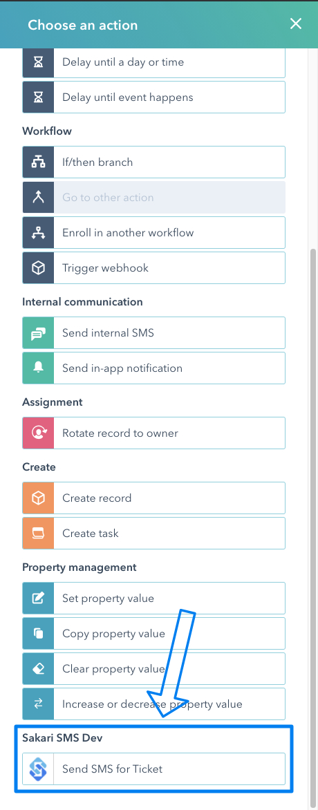Choose the Create task action
This screenshot has height=810, width=318.
coord(153,533)
